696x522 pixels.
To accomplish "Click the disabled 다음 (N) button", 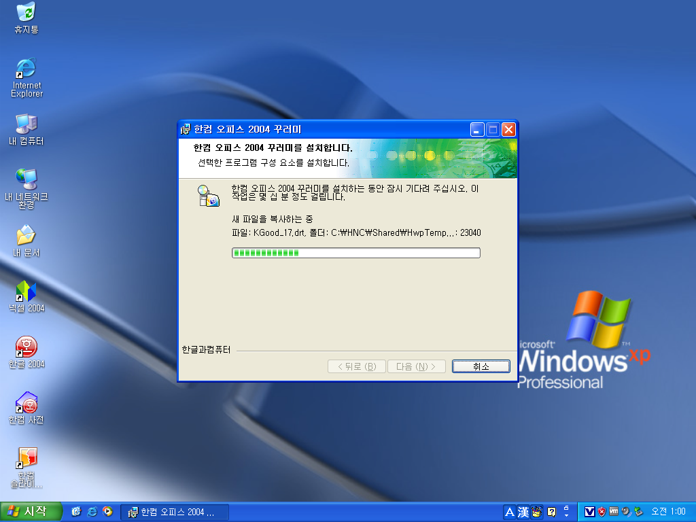I will [417, 366].
